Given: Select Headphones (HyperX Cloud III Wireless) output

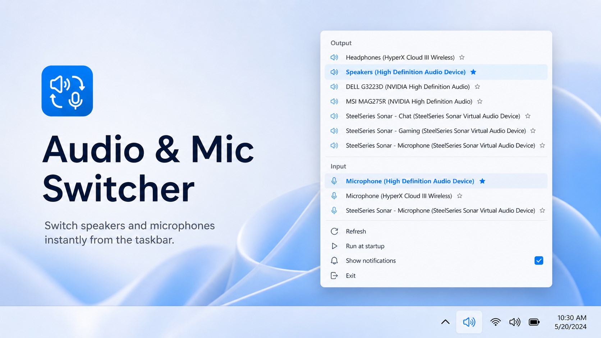Looking at the screenshot, I should [436, 57].
